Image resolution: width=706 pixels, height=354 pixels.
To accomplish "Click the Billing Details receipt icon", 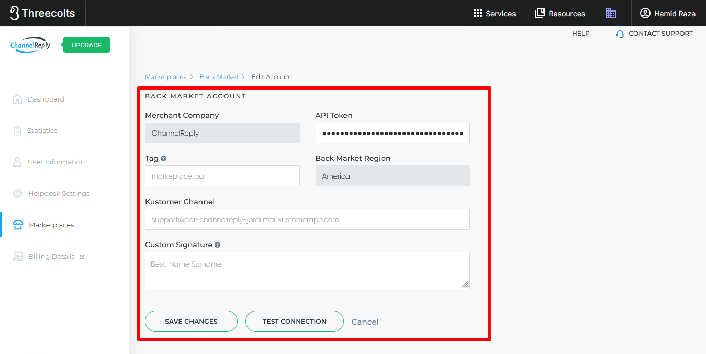I will (18, 256).
